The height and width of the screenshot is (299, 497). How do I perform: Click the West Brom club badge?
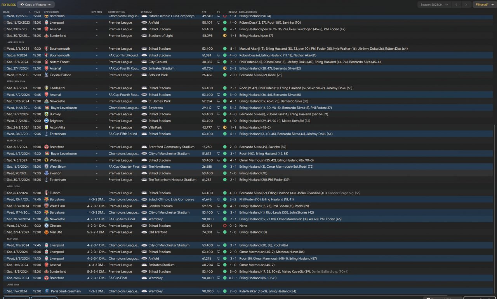click(47, 167)
